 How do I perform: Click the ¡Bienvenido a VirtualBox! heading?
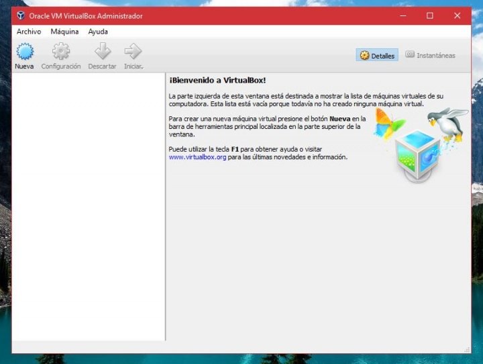pyautogui.click(x=217, y=80)
